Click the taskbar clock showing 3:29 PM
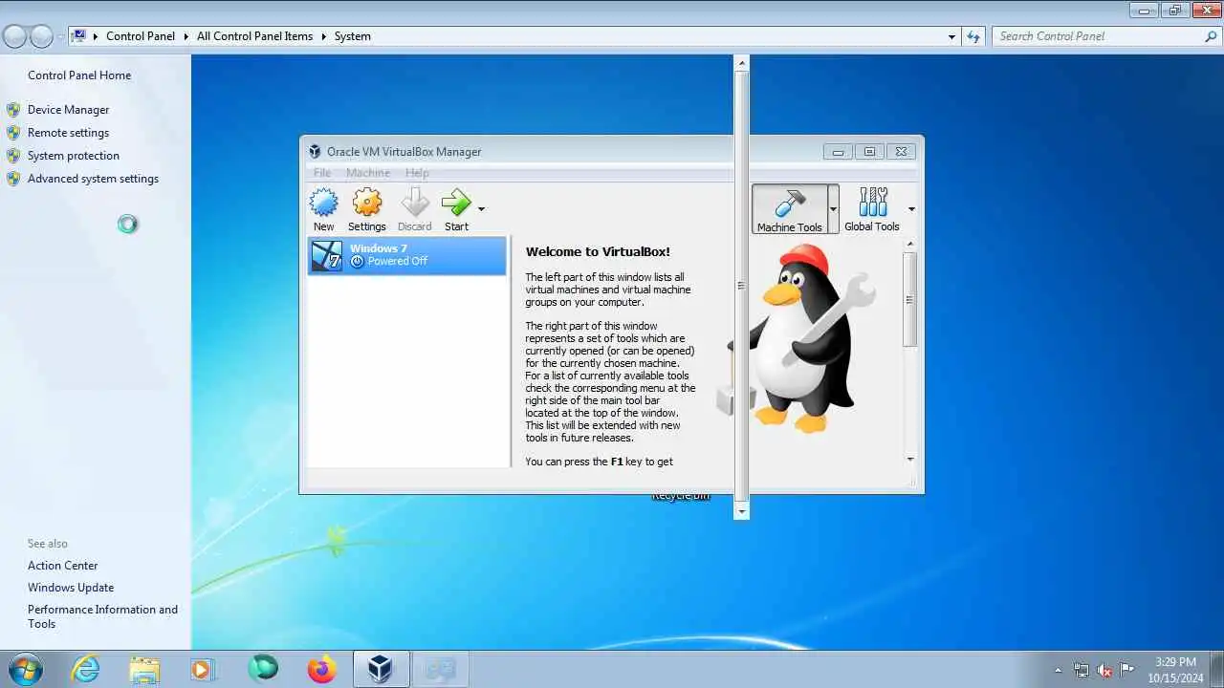 1175,670
